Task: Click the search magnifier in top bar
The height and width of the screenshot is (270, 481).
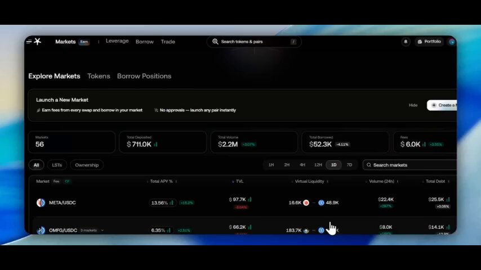Action: click(x=215, y=42)
